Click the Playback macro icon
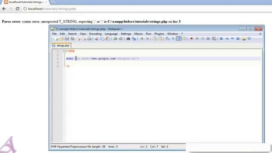This screenshot has width=272, height=153. point(203,39)
